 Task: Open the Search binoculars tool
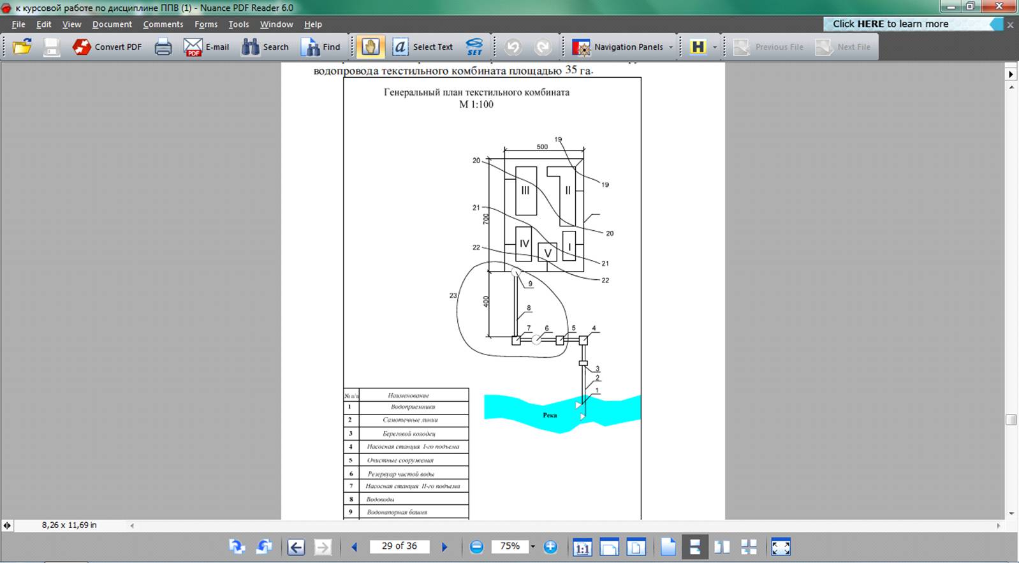click(265, 47)
